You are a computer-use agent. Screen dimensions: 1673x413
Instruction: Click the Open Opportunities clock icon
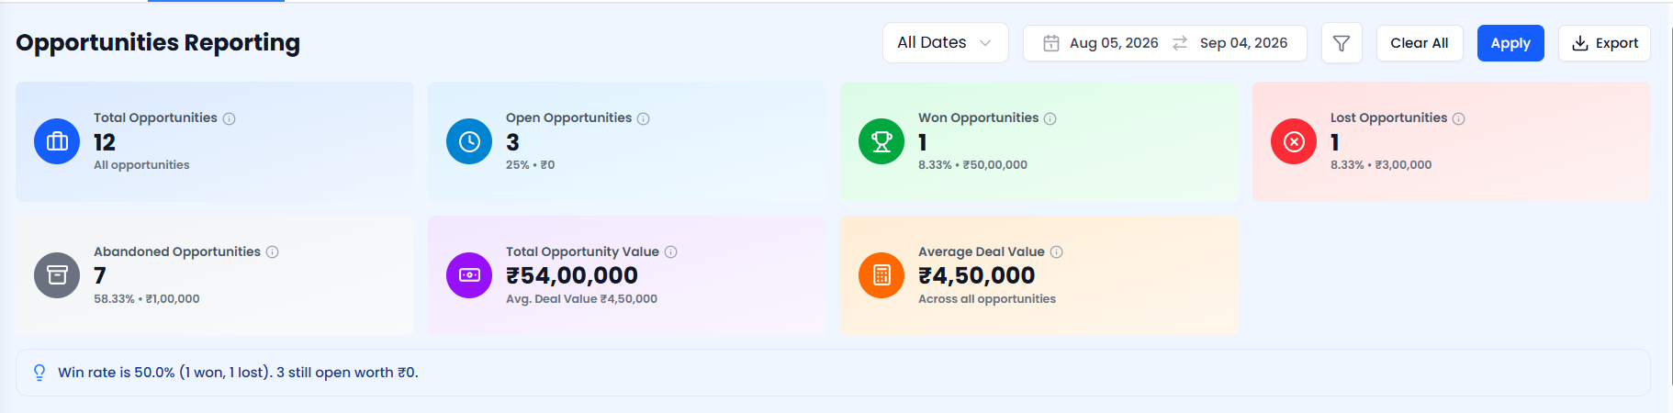(x=469, y=141)
